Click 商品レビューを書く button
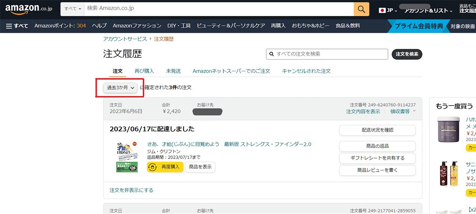The image size is (476, 214). pyautogui.click(x=377, y=170)
